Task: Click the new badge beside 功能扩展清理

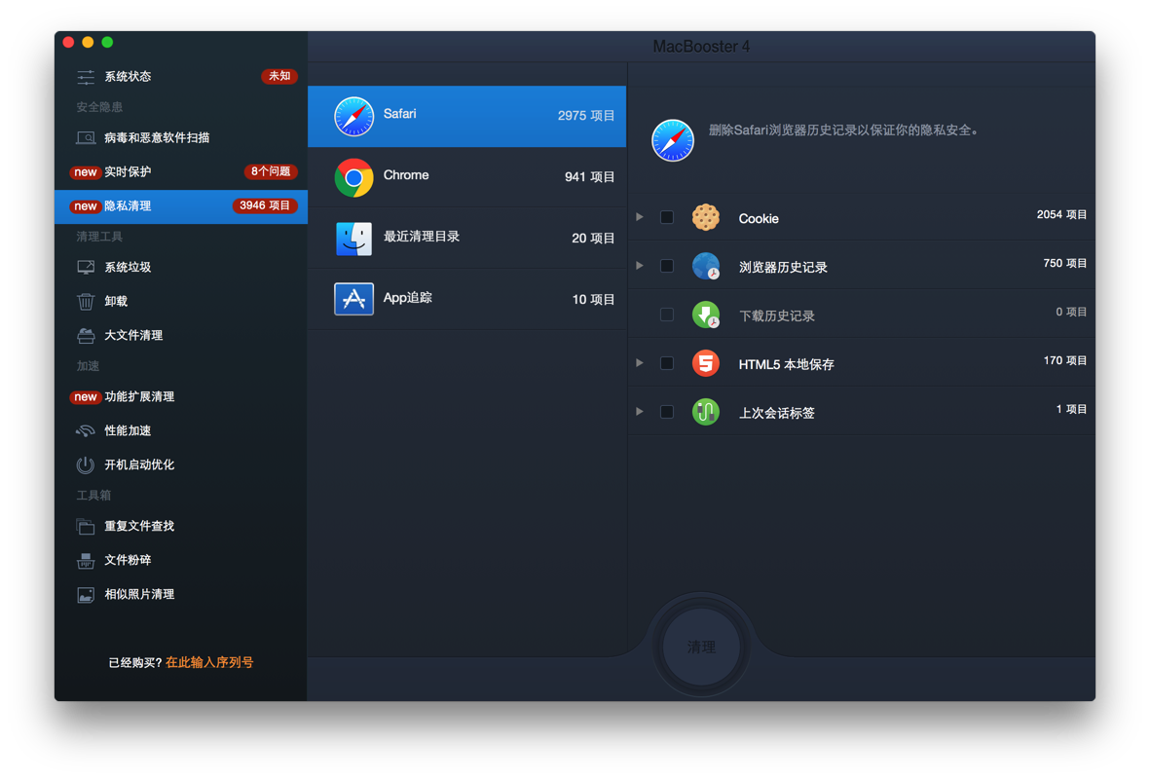Action: [x=85, y=397]
